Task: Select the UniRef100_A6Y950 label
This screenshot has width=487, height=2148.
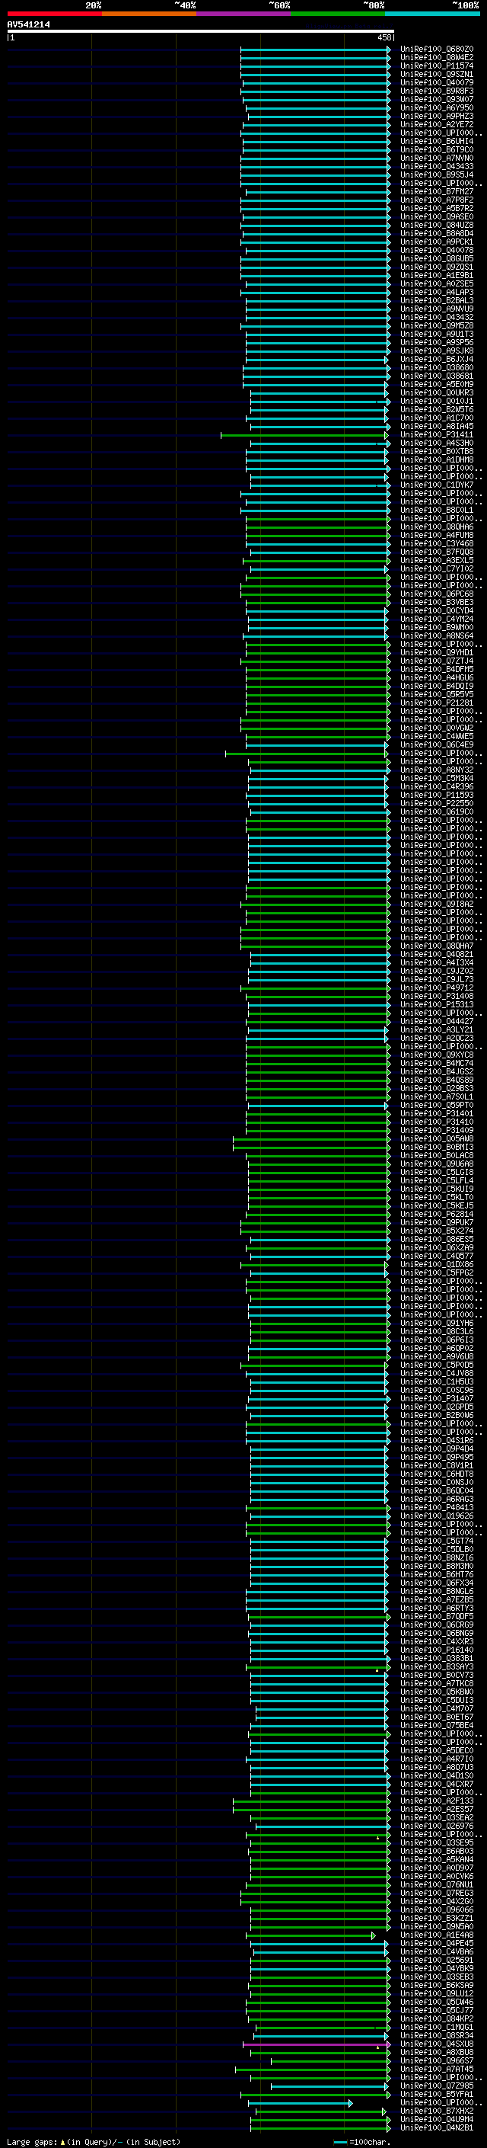Action: click(x=437, y=107)
